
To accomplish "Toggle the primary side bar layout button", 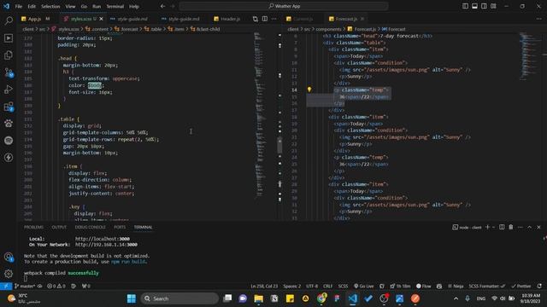I will click(465, 6).
